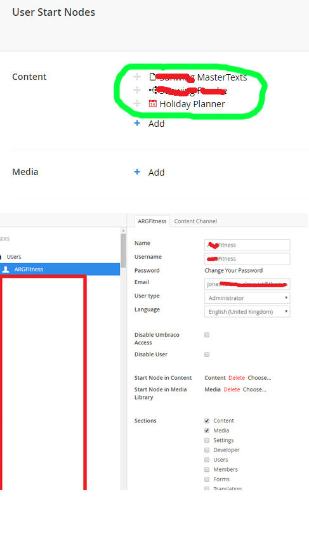Select the ARGFitness tab
Image resolution: width=309 pixels, height=546 pixels.
coord(152,221)
